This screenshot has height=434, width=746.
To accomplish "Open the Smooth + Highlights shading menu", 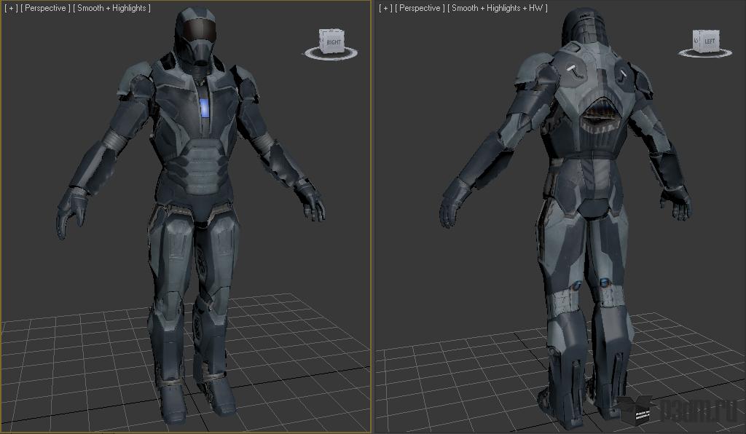I will [x=111, y=8].
